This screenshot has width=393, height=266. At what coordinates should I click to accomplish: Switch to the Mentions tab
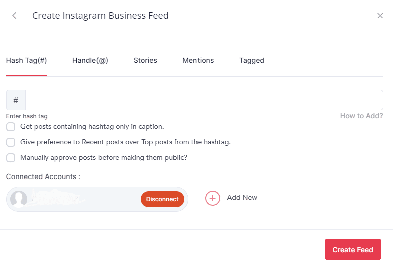click(198, 60)
